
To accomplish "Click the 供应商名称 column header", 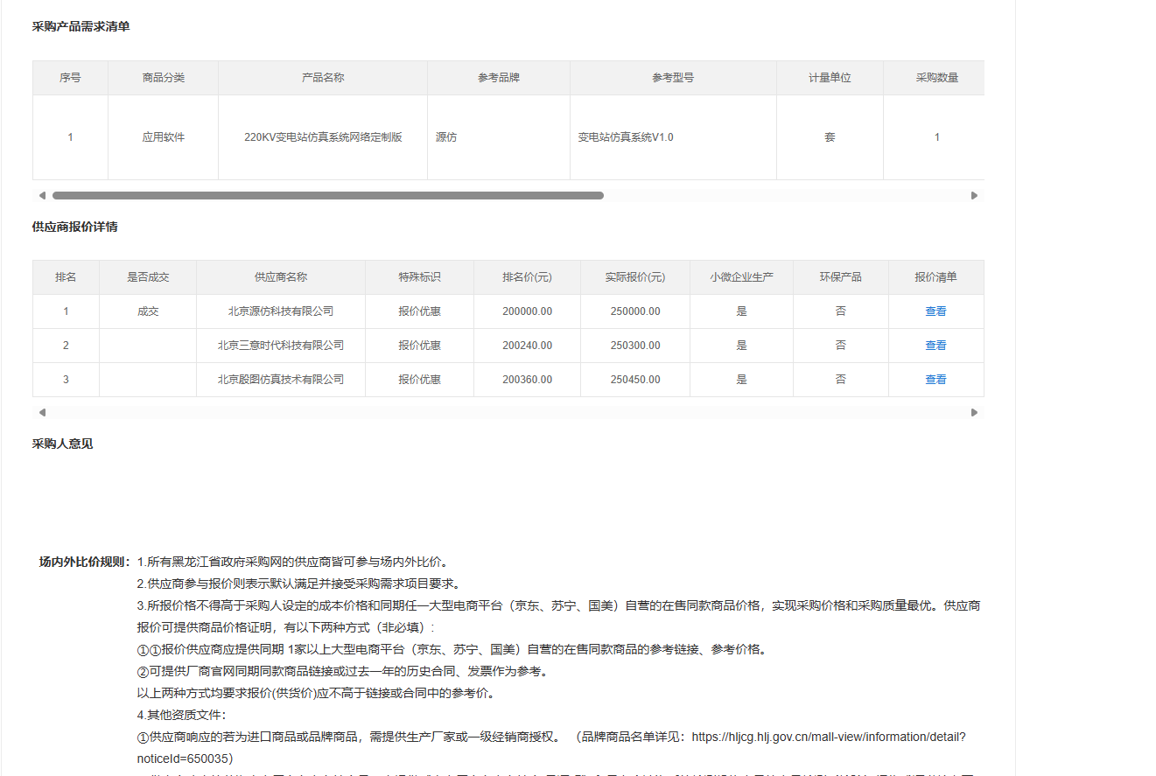I will coord(280,277).
